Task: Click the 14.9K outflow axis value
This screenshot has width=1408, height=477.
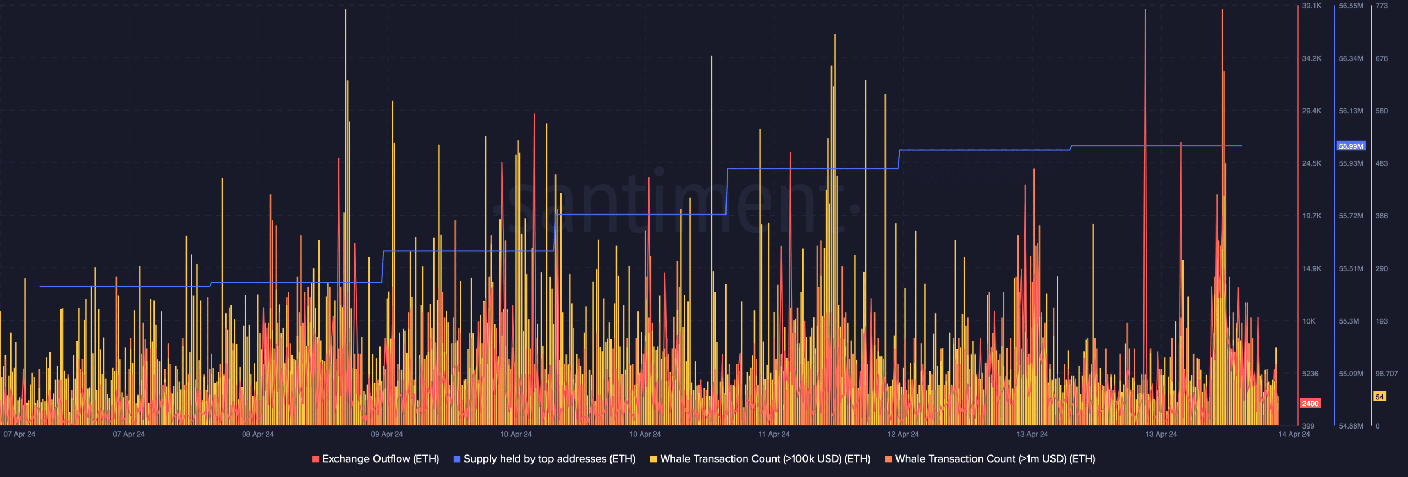Action: [x=1312, y=268]
